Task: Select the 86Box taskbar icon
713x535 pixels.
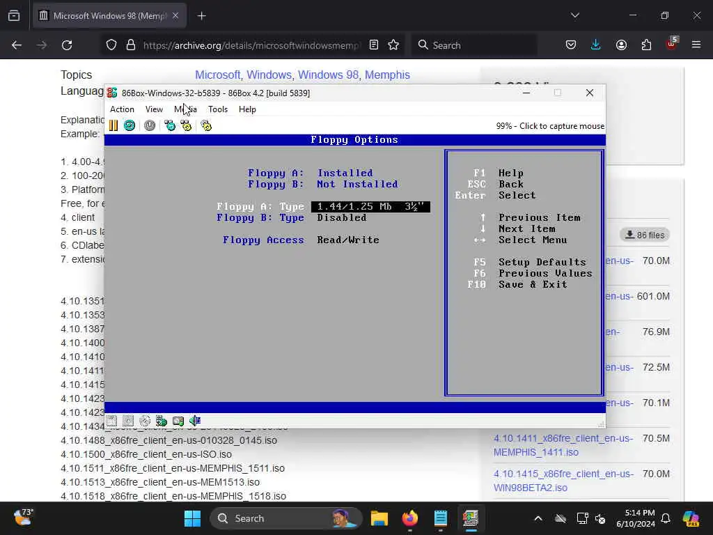Action: tap(471, 518)
